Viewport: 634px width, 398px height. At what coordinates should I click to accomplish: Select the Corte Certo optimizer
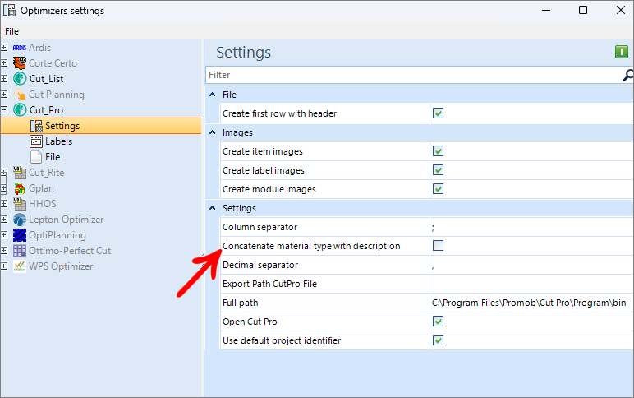(x=53, y=63)
